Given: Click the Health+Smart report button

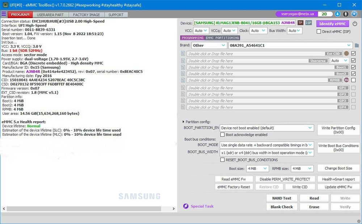Looking at the screenshot, I should (x=338, y=179).
